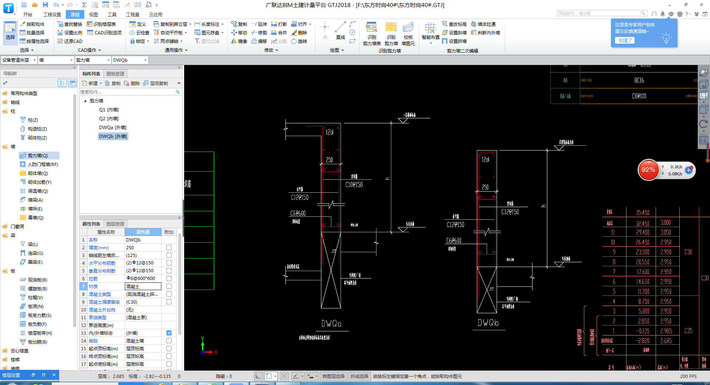
Task: Toggle 附加 checkbox for 混凝土强度等级 row
Action: (x=169, y=302)
